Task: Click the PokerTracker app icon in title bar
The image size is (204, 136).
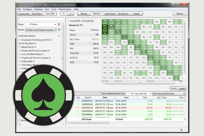Action: 18,5
